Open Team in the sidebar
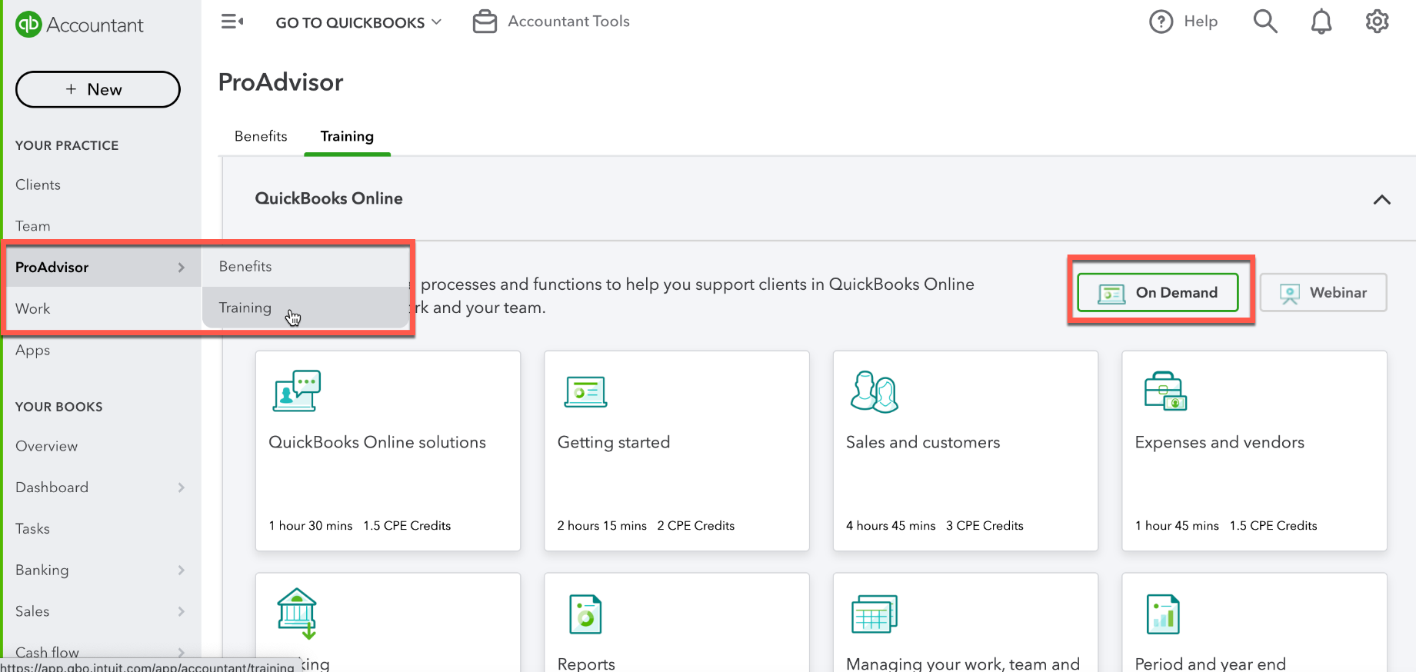1416x672 pixels. pos(32,226)
